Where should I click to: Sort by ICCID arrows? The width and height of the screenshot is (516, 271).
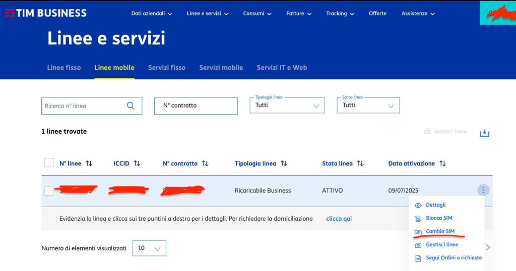pyautogui.click(x=137, y=163)
